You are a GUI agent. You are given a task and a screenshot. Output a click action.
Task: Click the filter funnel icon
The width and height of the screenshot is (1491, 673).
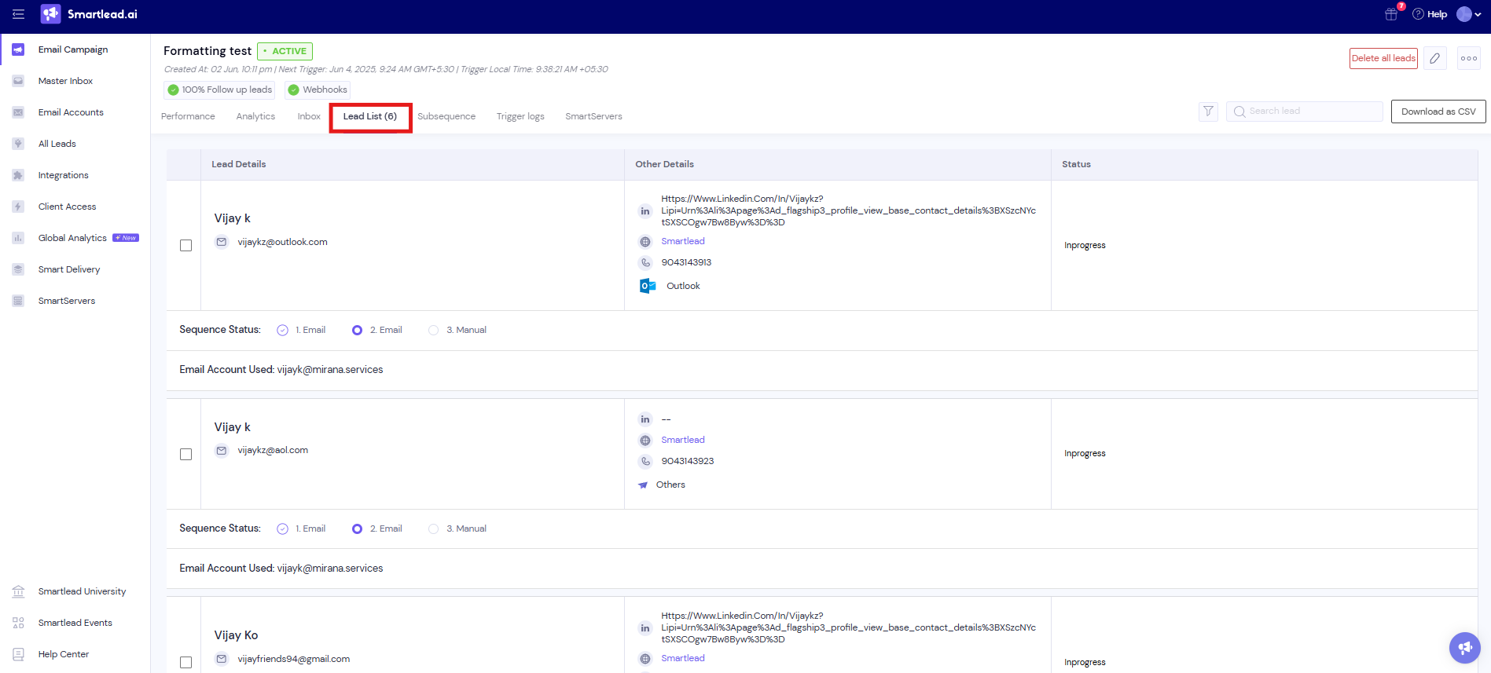point(1208,112)
